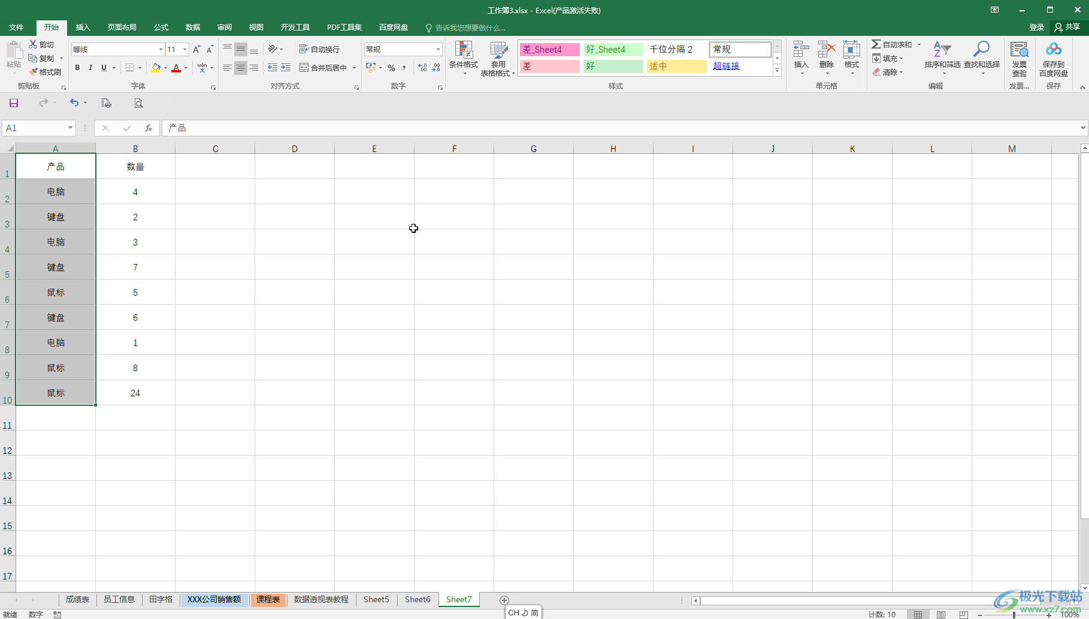Click the Insert Function fx icon
Screen dimensions: 1089x619
pyautogui.click(x=149, y=128)
